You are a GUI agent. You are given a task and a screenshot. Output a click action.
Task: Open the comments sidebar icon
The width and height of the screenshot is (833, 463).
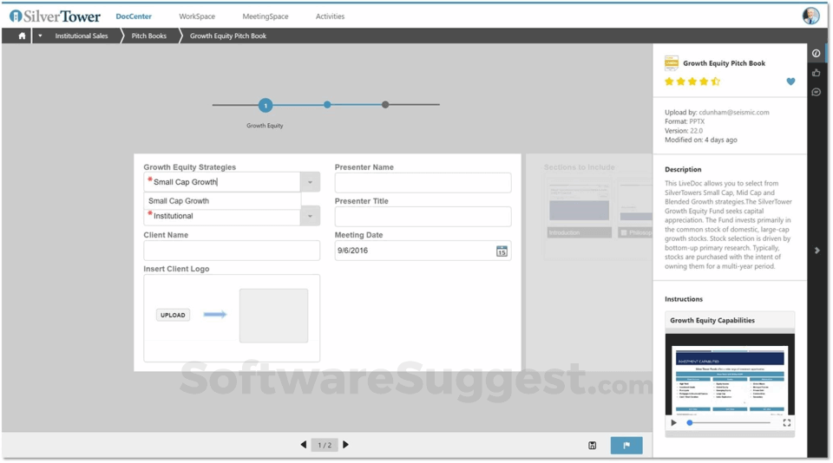(816, 93)
